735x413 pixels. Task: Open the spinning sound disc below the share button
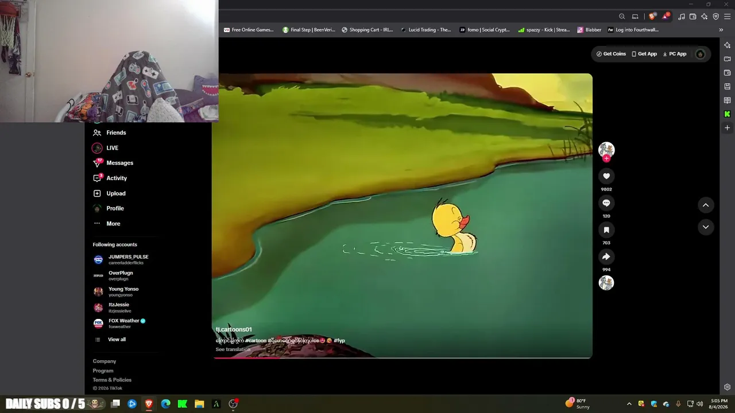tap(606, 283)
